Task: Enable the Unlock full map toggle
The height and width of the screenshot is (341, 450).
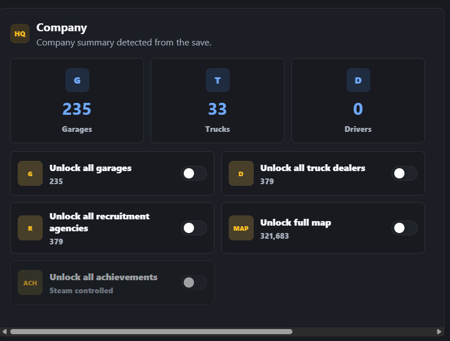Action: click(404, 228)
